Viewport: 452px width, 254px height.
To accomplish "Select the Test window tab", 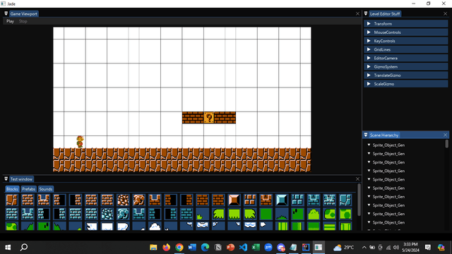I will click(21, 179).
